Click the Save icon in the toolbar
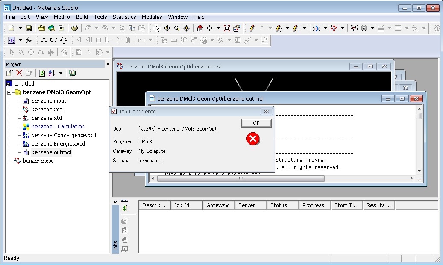Image resolution: width=443 pixels, height=265 pixels. coord(29,28)
